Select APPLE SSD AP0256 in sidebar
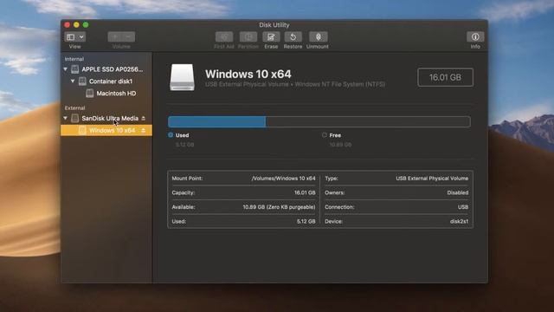This screenshot has height=312, width=554. [x=113, y=69]
